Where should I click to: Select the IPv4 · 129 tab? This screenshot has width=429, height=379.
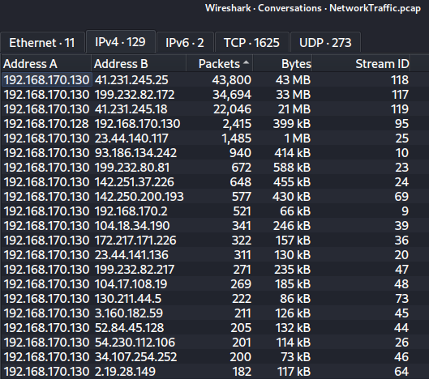point(121,42)
